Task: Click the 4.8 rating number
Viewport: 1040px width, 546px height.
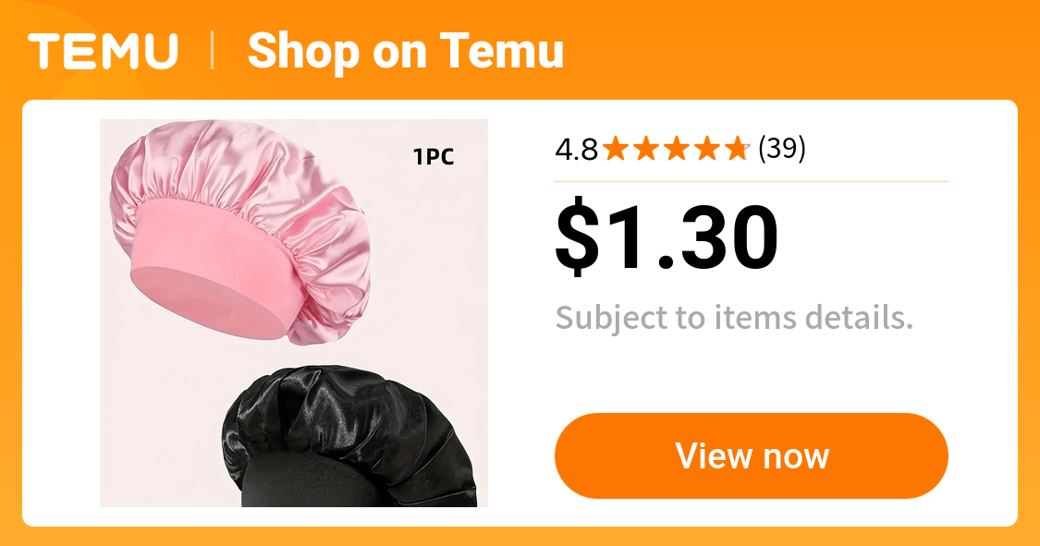Action: point(576,149)
